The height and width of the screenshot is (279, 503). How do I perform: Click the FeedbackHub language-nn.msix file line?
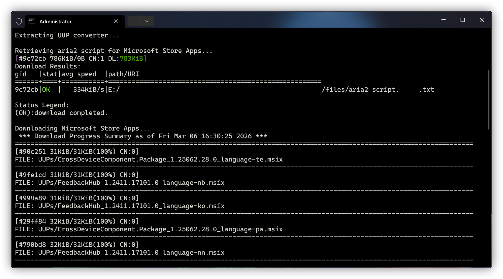(131, 252)
